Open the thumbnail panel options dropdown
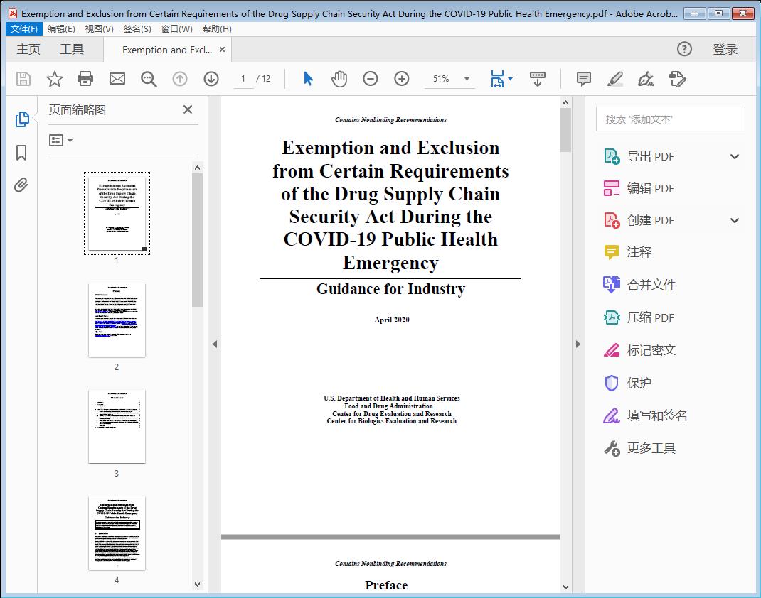 click(x=60, y=140)
